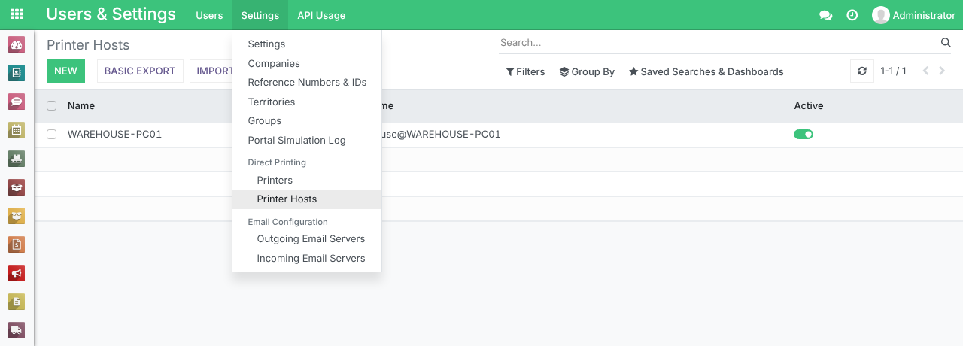Open Saved Searches & Dashboards dropdown
The image size is (963, 346).
[706, 72]
